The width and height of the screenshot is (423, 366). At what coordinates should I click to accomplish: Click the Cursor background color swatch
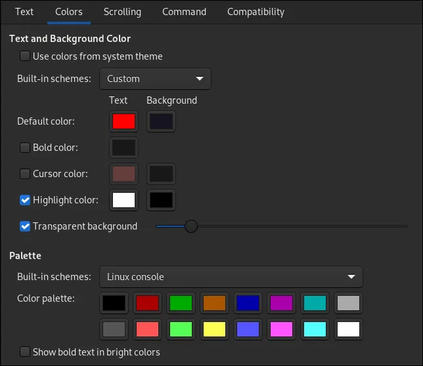[161, 174]
